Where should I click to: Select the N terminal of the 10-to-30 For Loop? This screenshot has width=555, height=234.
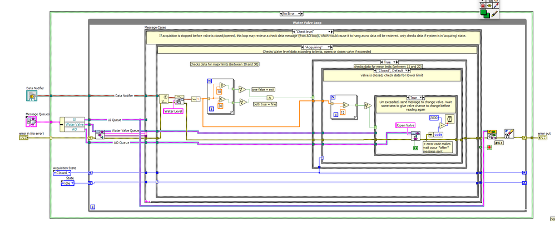[209, 81]
